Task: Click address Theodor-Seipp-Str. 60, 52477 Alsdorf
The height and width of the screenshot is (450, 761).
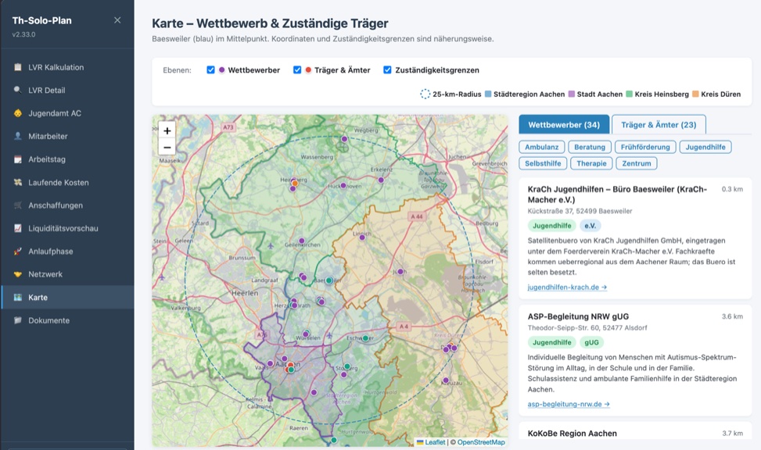Action: click(x=587, y=328)
